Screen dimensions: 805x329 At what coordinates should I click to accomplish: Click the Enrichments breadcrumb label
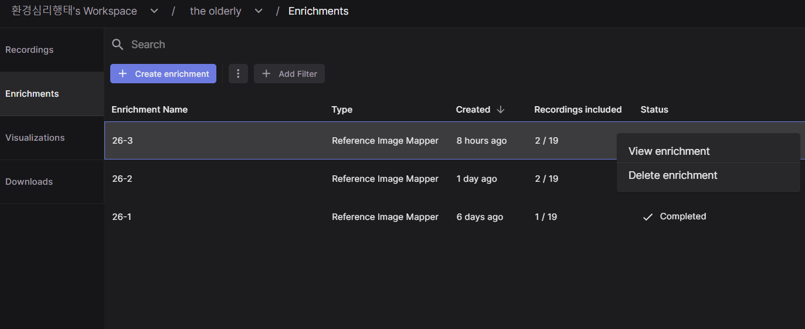(x=318, y=11)
